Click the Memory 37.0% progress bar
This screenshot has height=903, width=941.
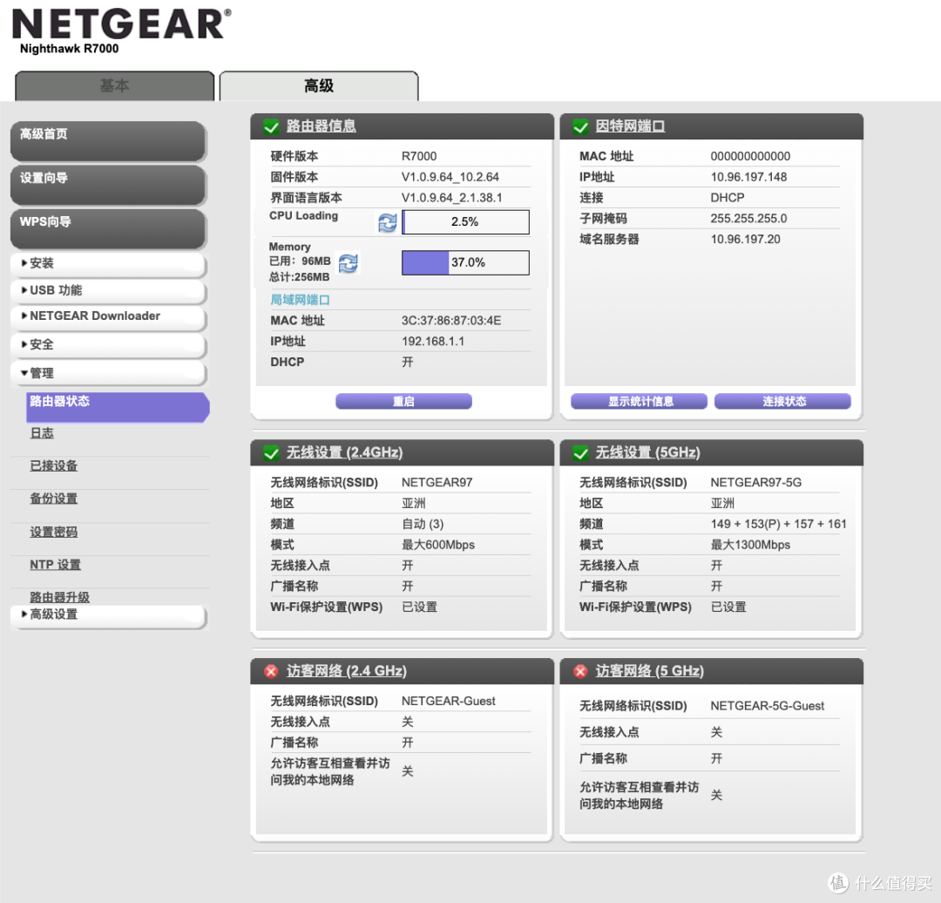[x=465, y=263]
